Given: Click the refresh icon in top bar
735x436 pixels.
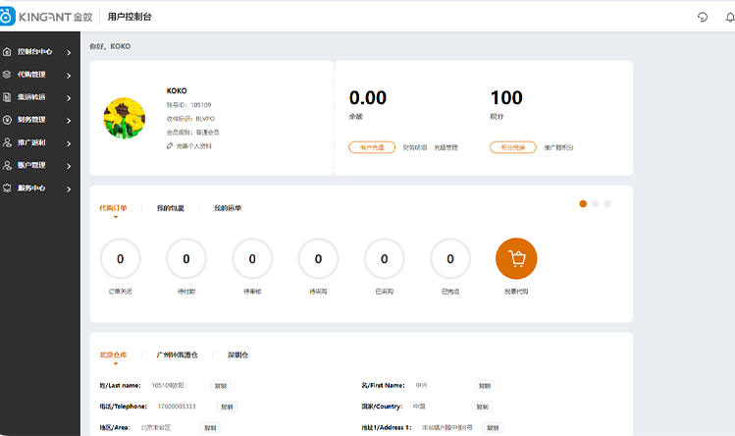Looking at the screenshot, I should (x=703, y=18).
